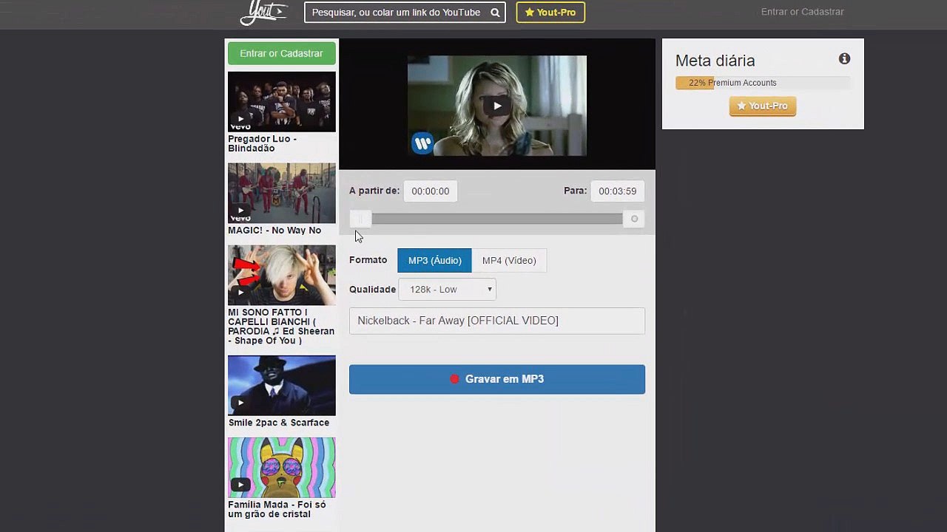
Task: Open the Capelli Bianchi parody thumbnail
Action: (282, 275)
